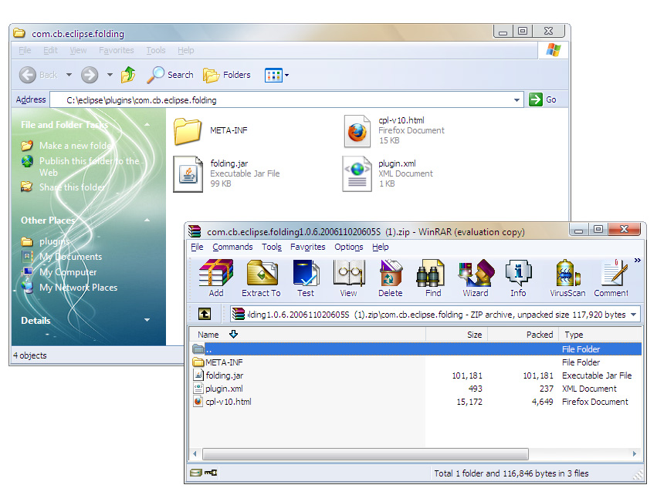Expand the Explorer address bar dropdown

point(516,100)
